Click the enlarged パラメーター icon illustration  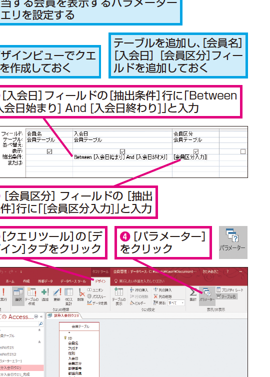click(x=233, y=242)
